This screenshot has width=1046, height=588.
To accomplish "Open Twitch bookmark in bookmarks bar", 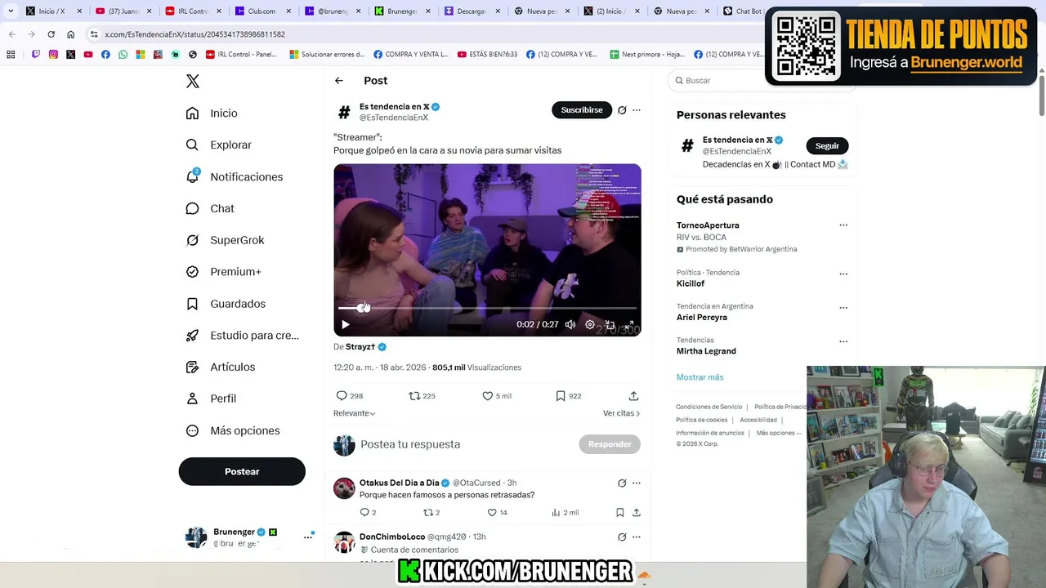I will tap(36, 55).
